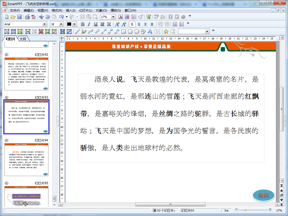
Task: Insert red text box icon
Action: [x=41, y=32]
